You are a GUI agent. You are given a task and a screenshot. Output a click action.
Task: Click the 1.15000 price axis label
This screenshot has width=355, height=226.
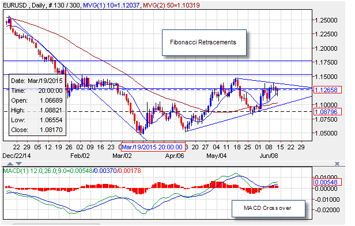[326, 77]
